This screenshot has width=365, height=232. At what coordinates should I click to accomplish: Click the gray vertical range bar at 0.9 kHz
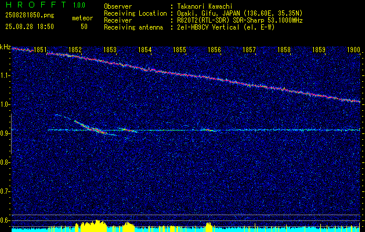pos(11,134)
